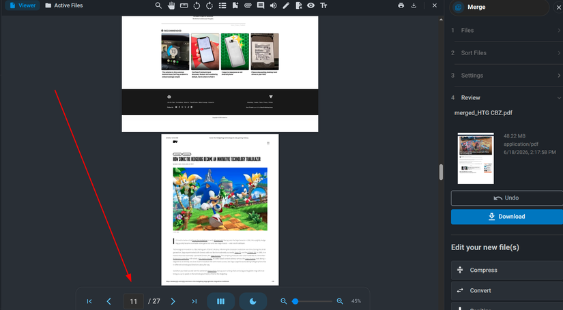Click the 45% zoom level text
This screenshot has height=310, width=563.
(x=356, y=301)
